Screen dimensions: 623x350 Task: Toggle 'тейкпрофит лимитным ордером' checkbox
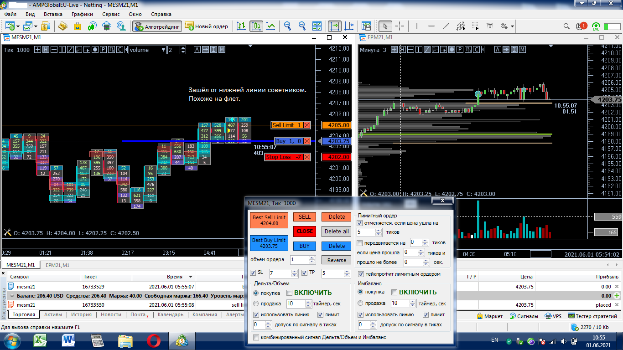pyautogui.click(x=361, y=274)
